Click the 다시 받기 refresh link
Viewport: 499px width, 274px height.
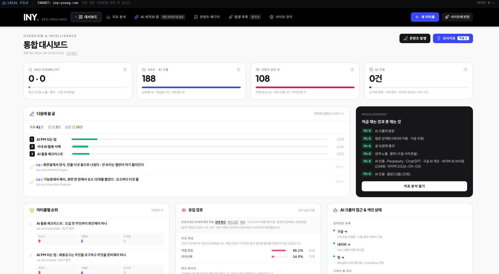[72, 53]
